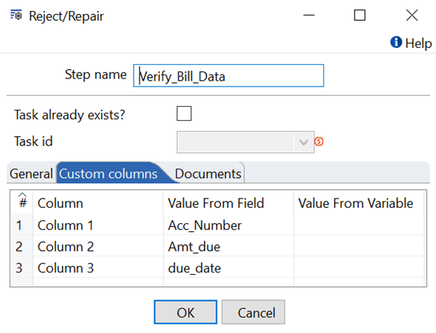
Task: Select the Column 3 cell
Action: 98,268
